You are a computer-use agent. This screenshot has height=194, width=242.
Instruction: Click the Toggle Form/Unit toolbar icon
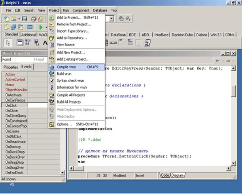point(21,27)
